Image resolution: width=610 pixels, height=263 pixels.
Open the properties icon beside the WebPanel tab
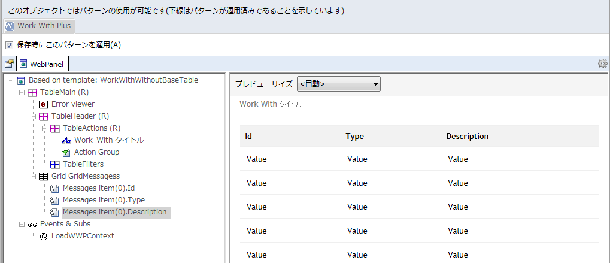pos(10,64)
